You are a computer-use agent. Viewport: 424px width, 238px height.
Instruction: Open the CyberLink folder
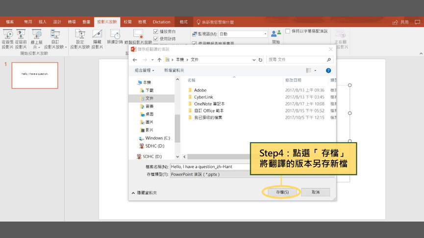coord(203,97)
